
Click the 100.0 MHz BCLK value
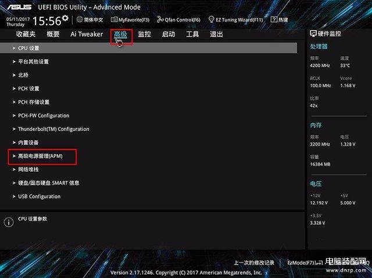click(x=320, y=85)
